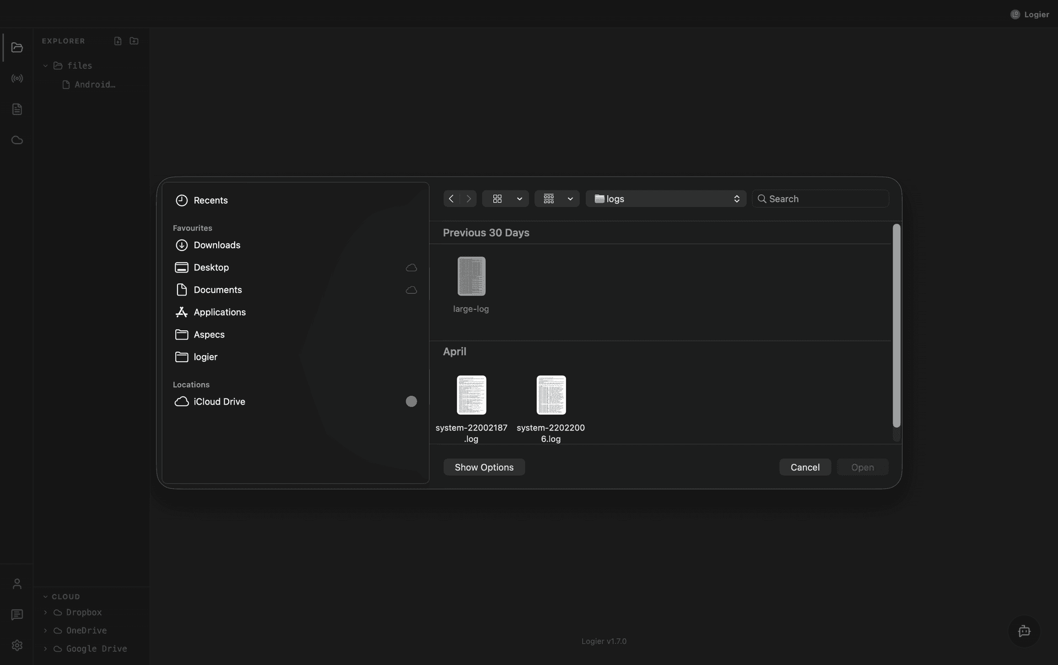1058x665 pixels.
Task: Click the grouping view icon in dialog
Action: 549,199
